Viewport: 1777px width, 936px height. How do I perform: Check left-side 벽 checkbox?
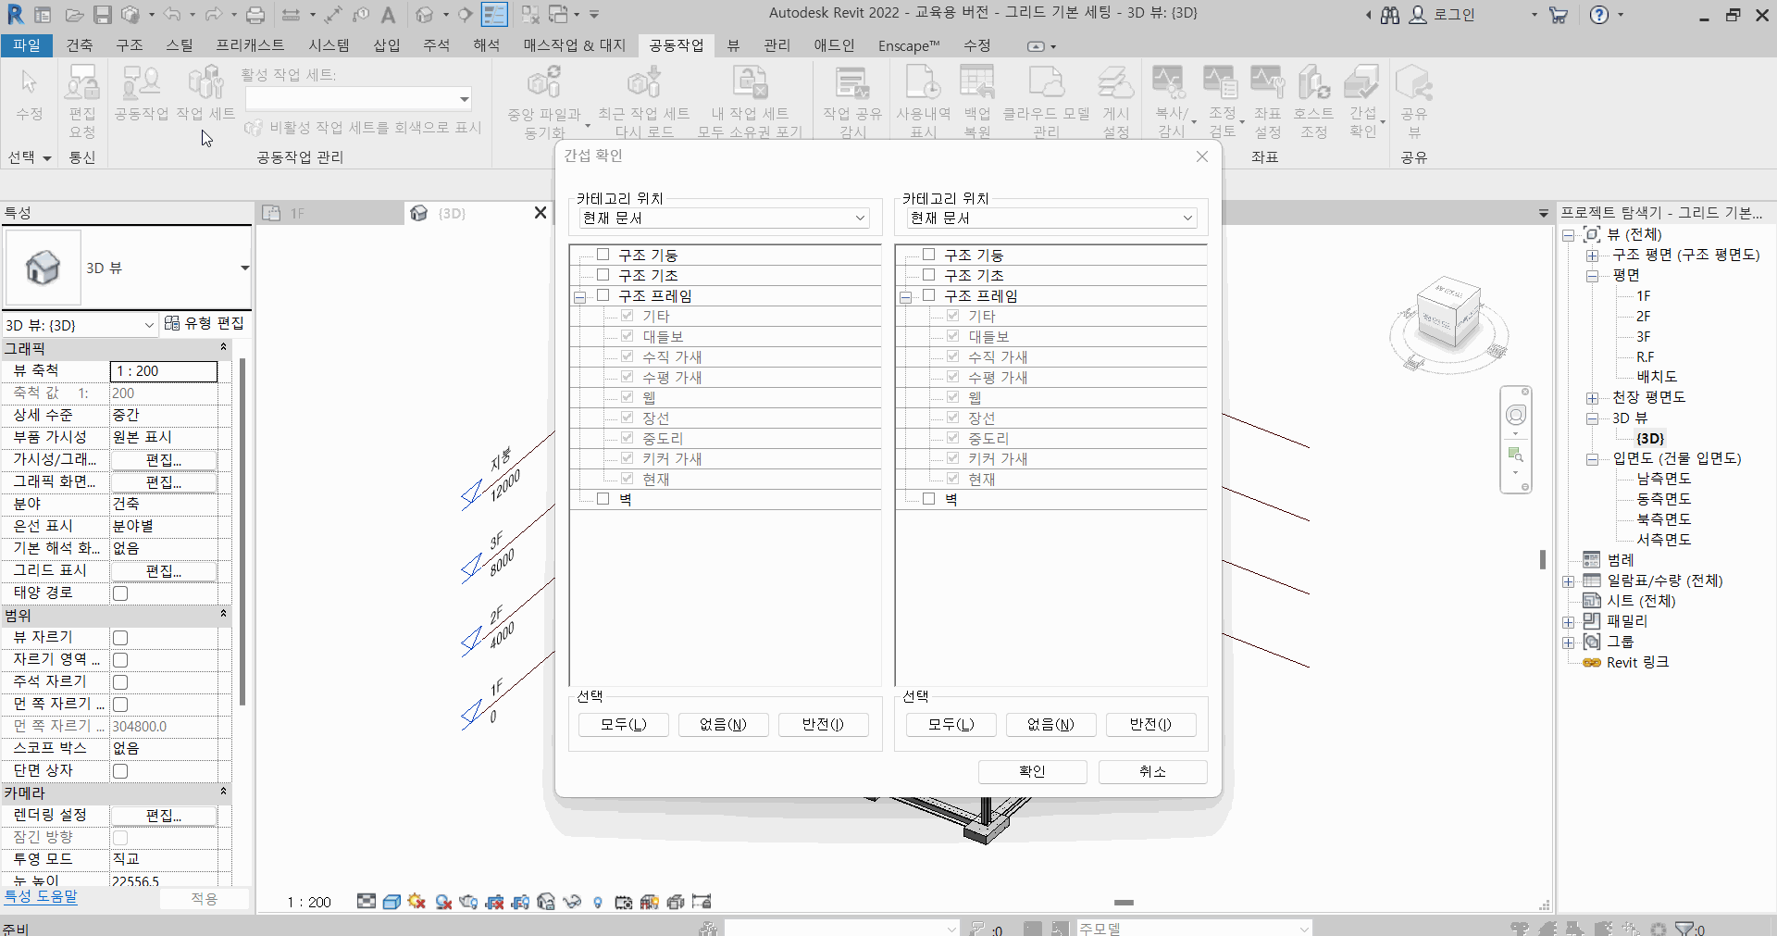click(603, 499)
